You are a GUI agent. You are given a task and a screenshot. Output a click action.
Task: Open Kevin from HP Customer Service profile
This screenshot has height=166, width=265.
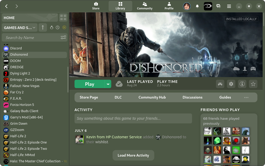pyautogui.click(x=114, y=137)
